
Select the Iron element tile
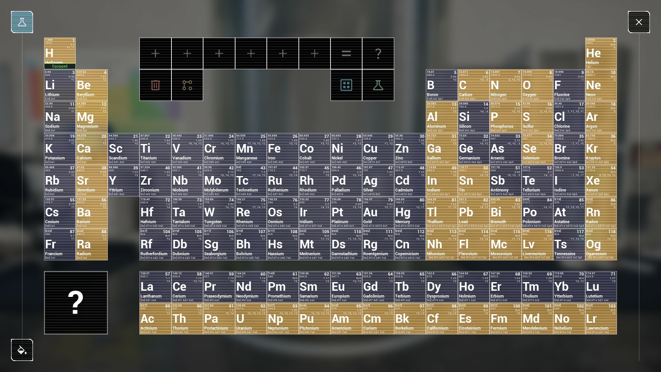point(282,149)
